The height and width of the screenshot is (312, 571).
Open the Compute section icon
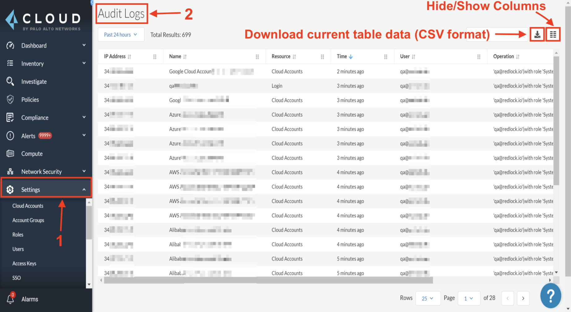[x=10, y=154]
